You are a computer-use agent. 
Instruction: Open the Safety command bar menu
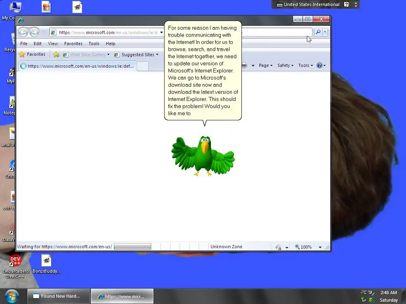click(285, 66)
